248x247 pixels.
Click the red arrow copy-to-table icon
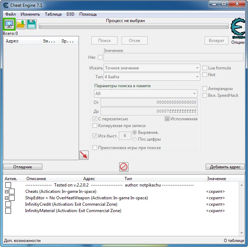coord(84,155)
